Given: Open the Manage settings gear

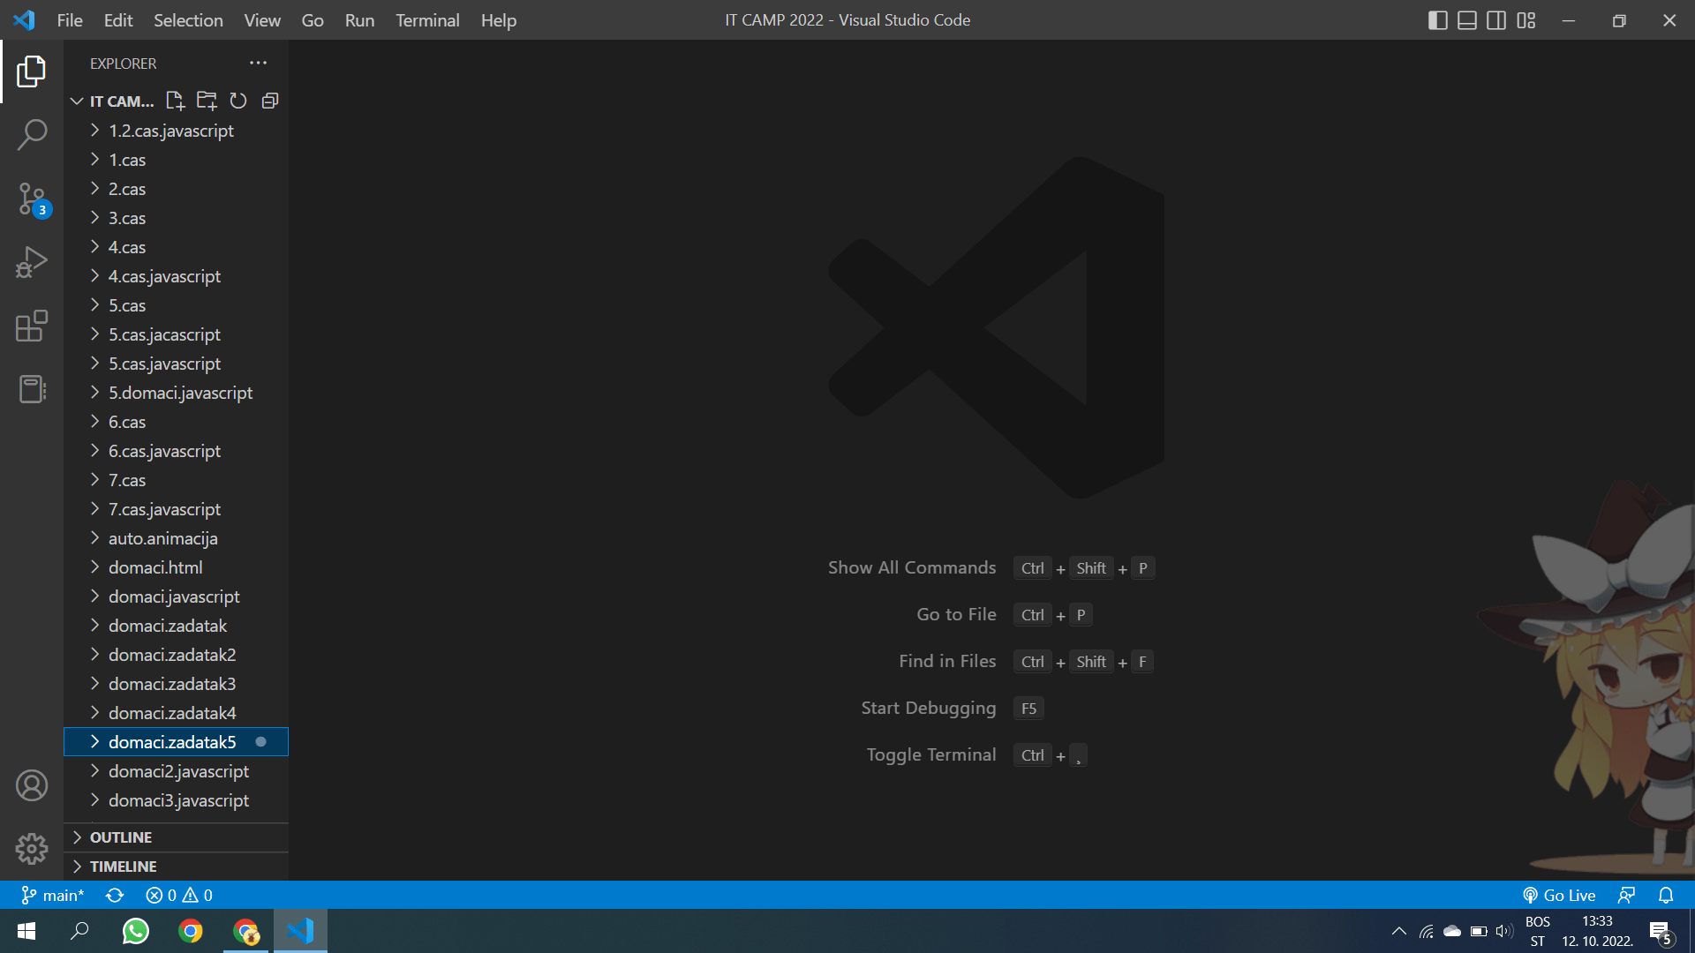Looking at the screenshot, I should click(x=32, y=848).
